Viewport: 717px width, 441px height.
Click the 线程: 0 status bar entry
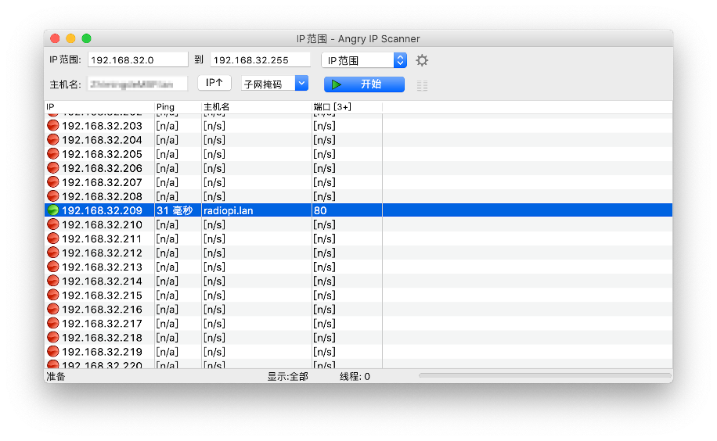coord(355,377)
